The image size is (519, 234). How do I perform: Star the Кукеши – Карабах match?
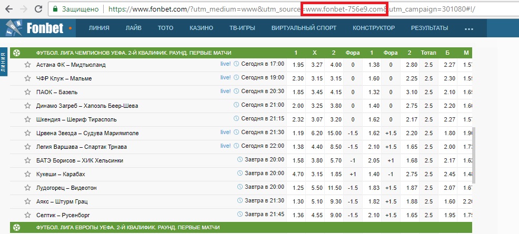pyautogui.click(x=27, y=174)
